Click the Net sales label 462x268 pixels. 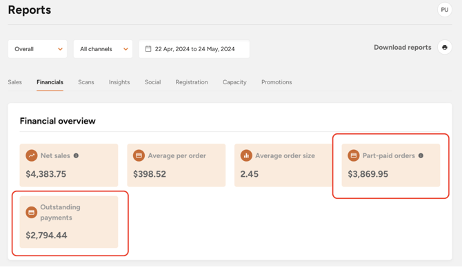[x=55, y=155]
